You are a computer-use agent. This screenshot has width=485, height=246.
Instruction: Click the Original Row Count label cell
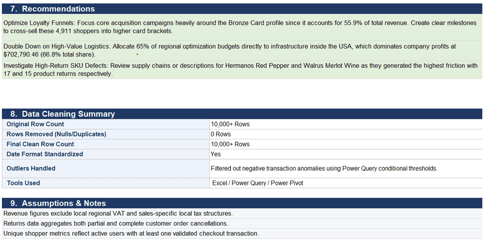[106, 124]
